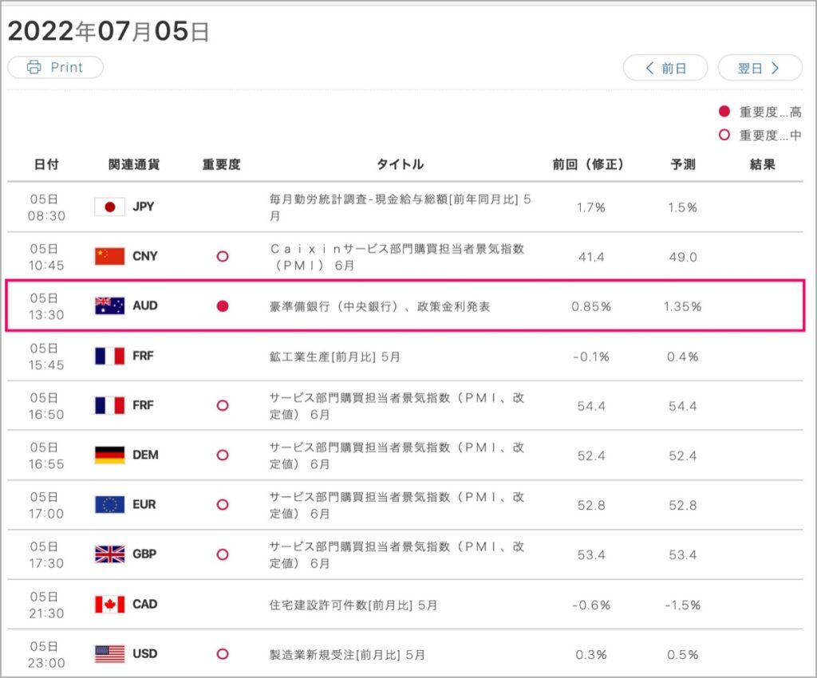
Task: Click the 重要度 column header
Action: (x=222, y=164)
